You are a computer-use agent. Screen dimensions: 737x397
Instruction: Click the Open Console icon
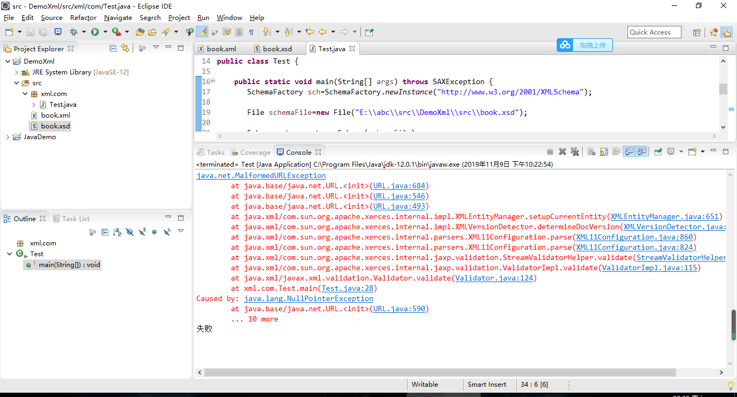click(x=692, y=152)
